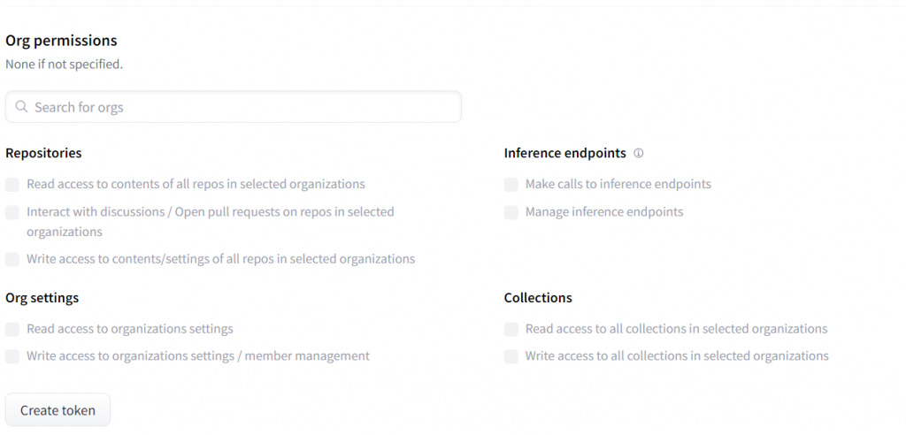This screenshot has width=906, height=435.
Task: Enable read access to all repos contents
Action: (x=12, y=185)
